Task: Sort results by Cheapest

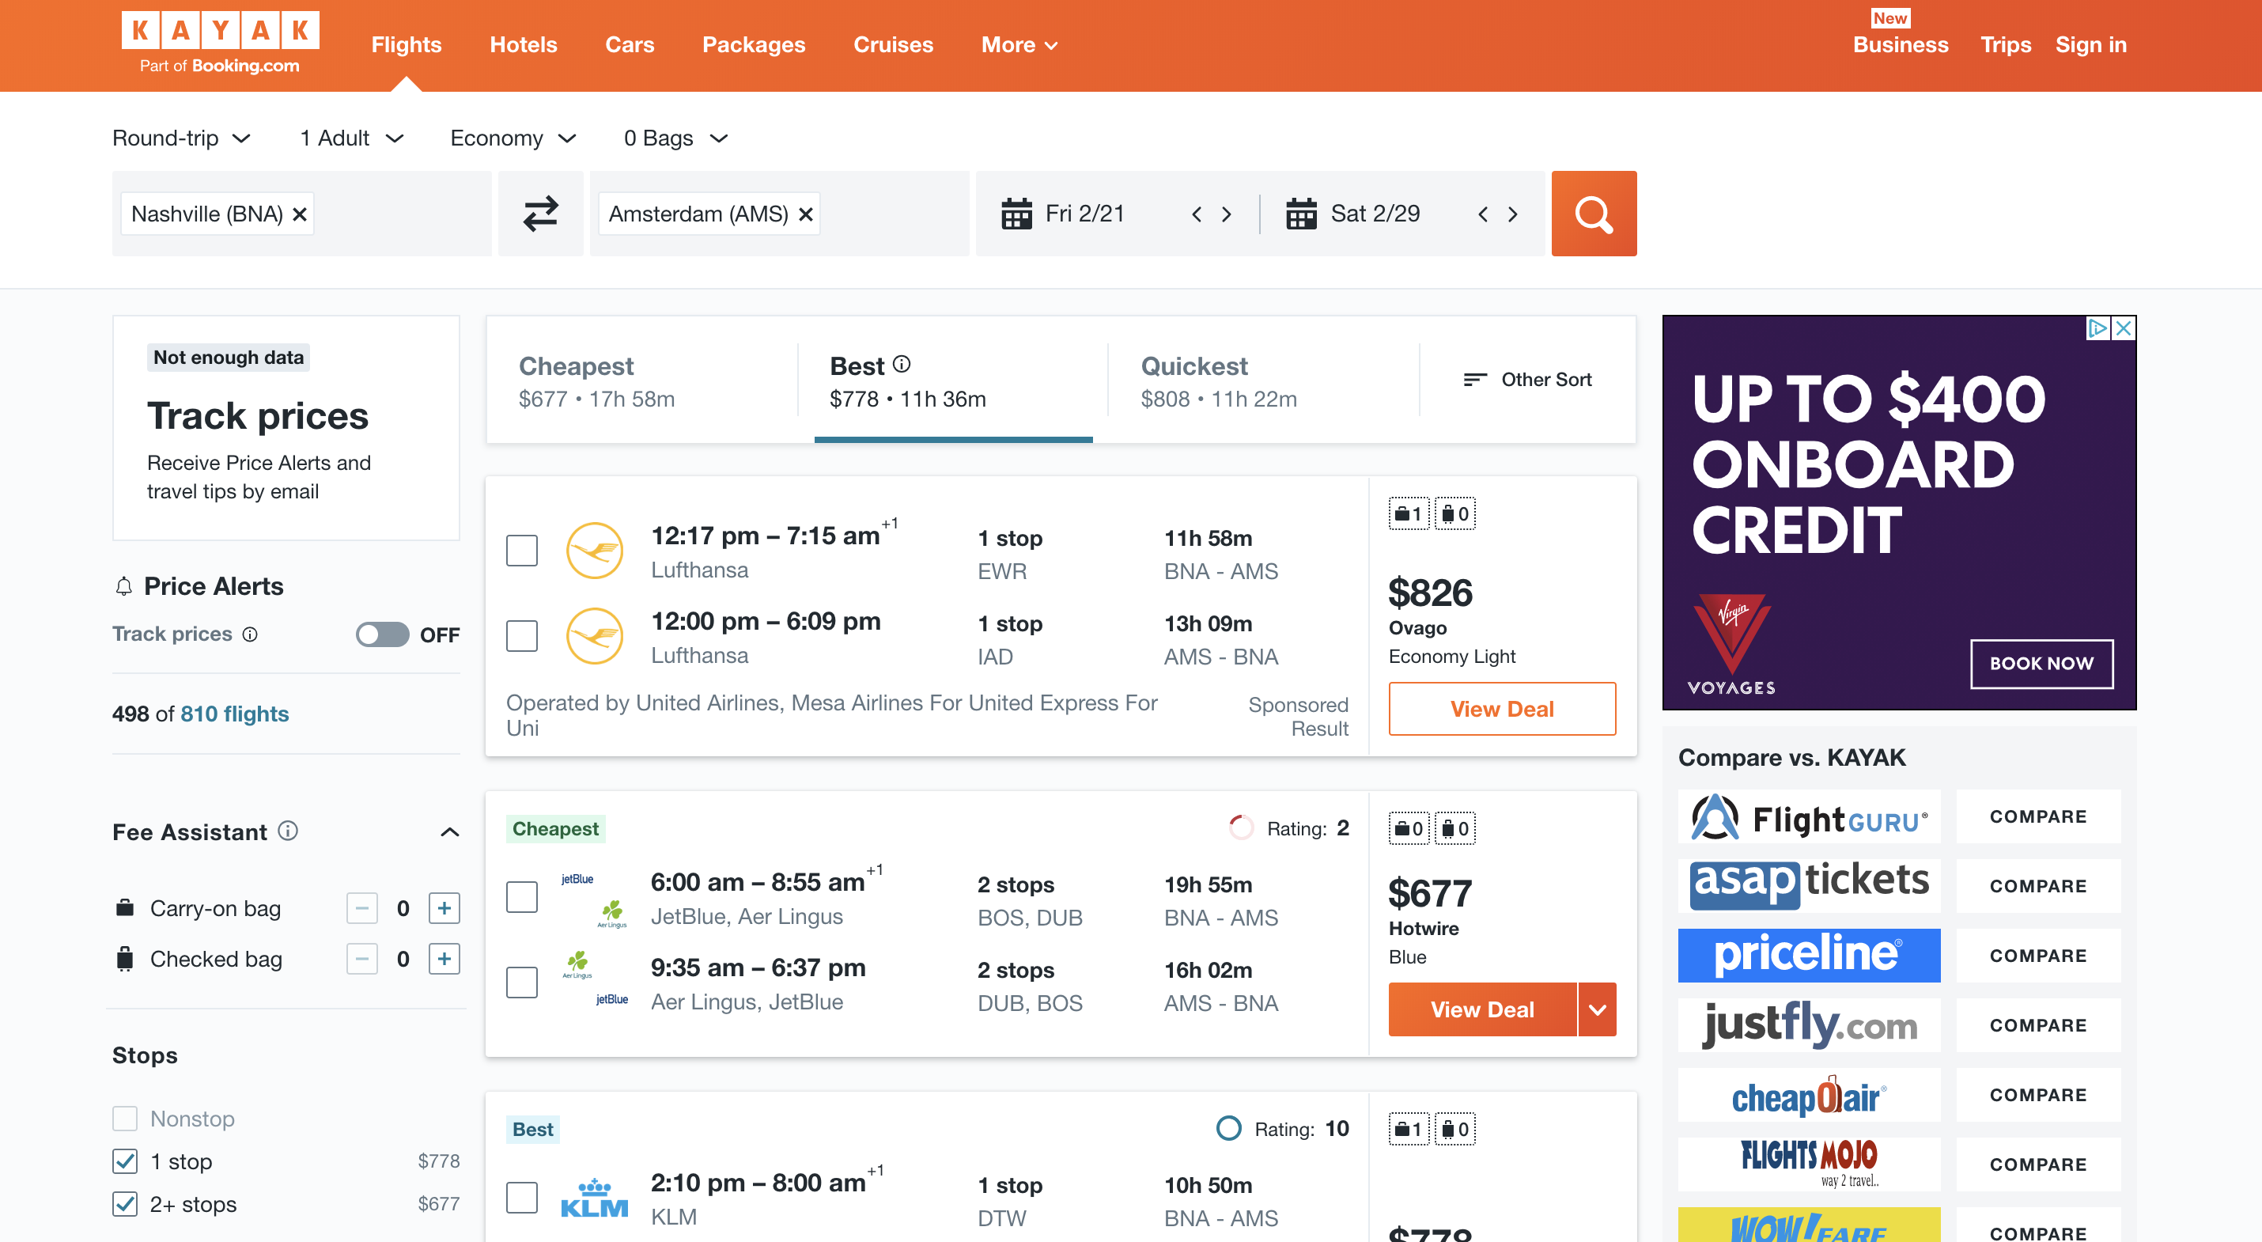Action: (642, 381)
